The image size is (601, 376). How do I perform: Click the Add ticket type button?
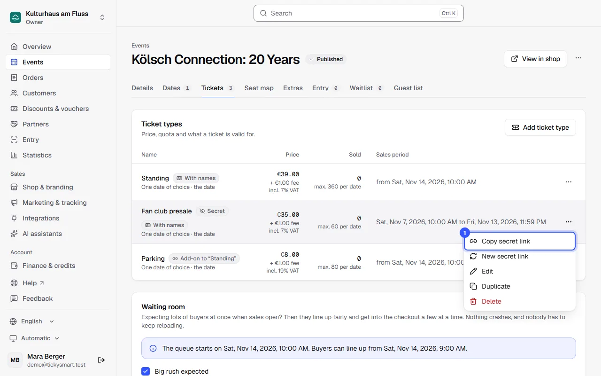tap(540, 127)
